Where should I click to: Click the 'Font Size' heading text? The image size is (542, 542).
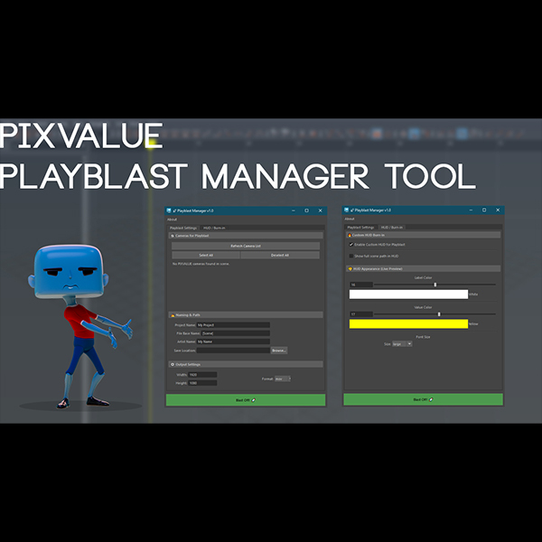tap(423, 337)
